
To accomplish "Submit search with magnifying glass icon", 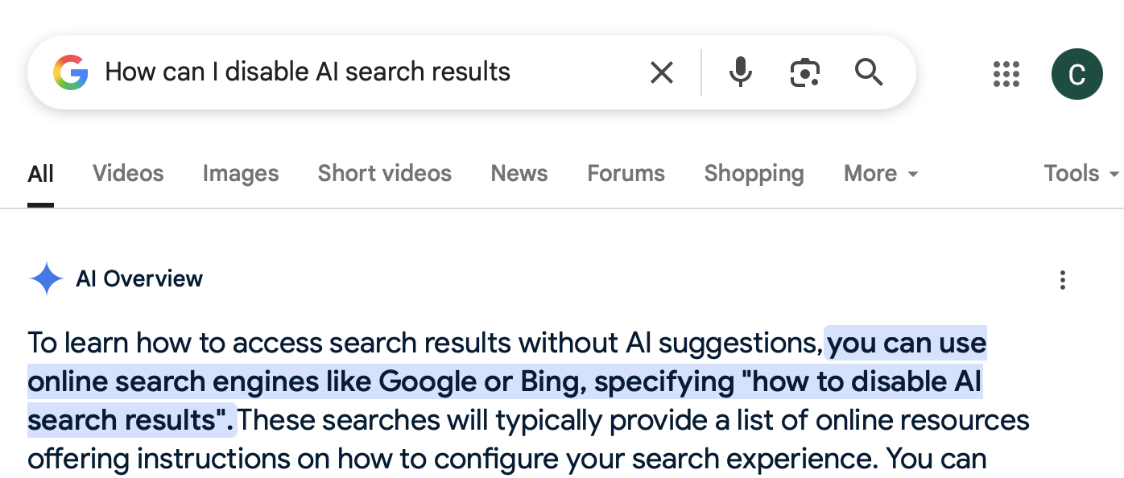I will pos(869,72).
